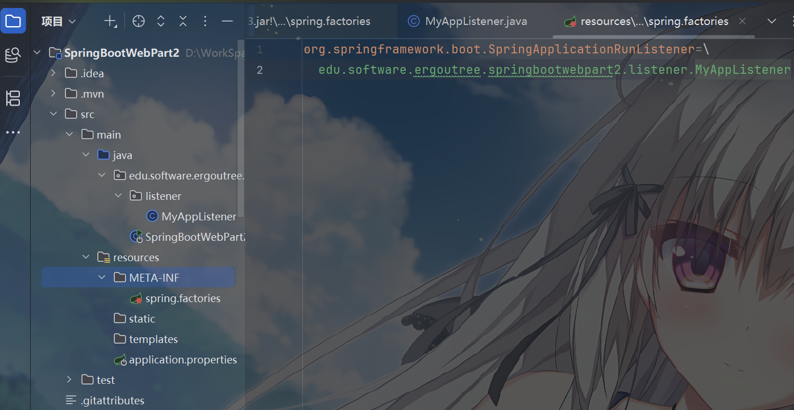This screenshot has width=794, height=410.
Task: Expand the .idea folder
Action: 53,73
